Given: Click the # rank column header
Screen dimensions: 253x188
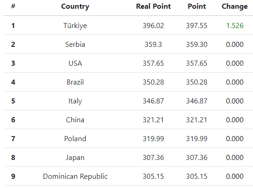Looking at the screenshot, I should (x=13, y=6).
